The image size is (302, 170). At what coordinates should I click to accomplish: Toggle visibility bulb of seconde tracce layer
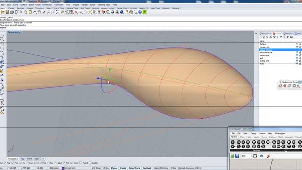(x=297, y=52)
